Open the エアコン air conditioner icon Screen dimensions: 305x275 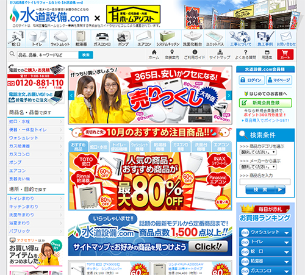click(144, 38)
